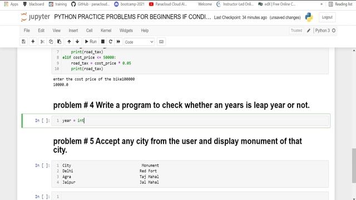Expand the bookmarks overflow chevron

322,4
